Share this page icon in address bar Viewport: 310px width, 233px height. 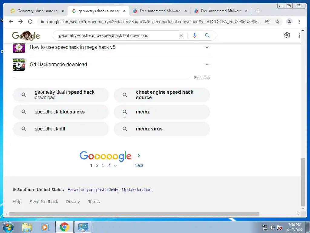(268, 22)
